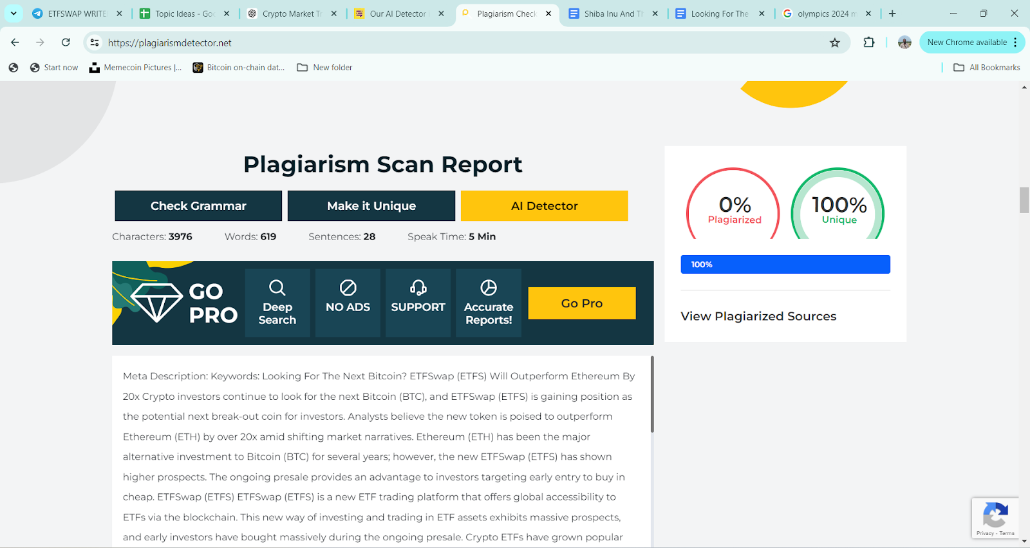Open the Start now bookmark

point(54,68)
